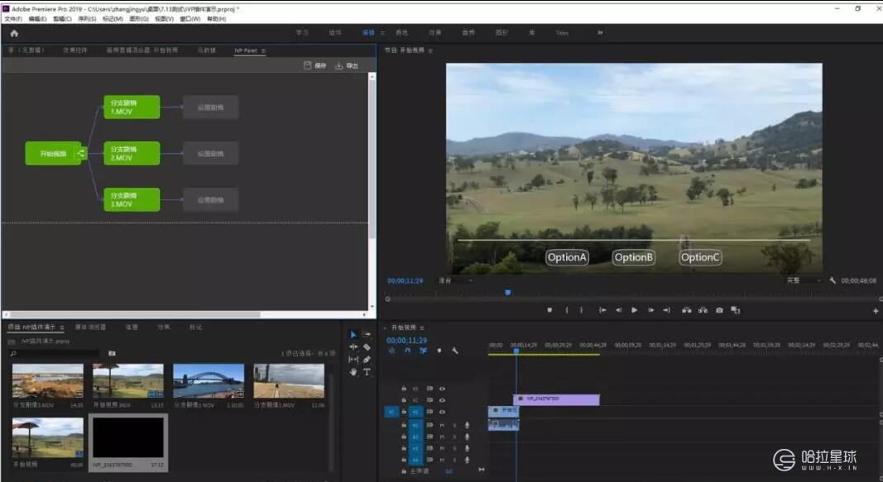883x482 pixels.
Task: Lock video track V3
Action: (404, 389)
